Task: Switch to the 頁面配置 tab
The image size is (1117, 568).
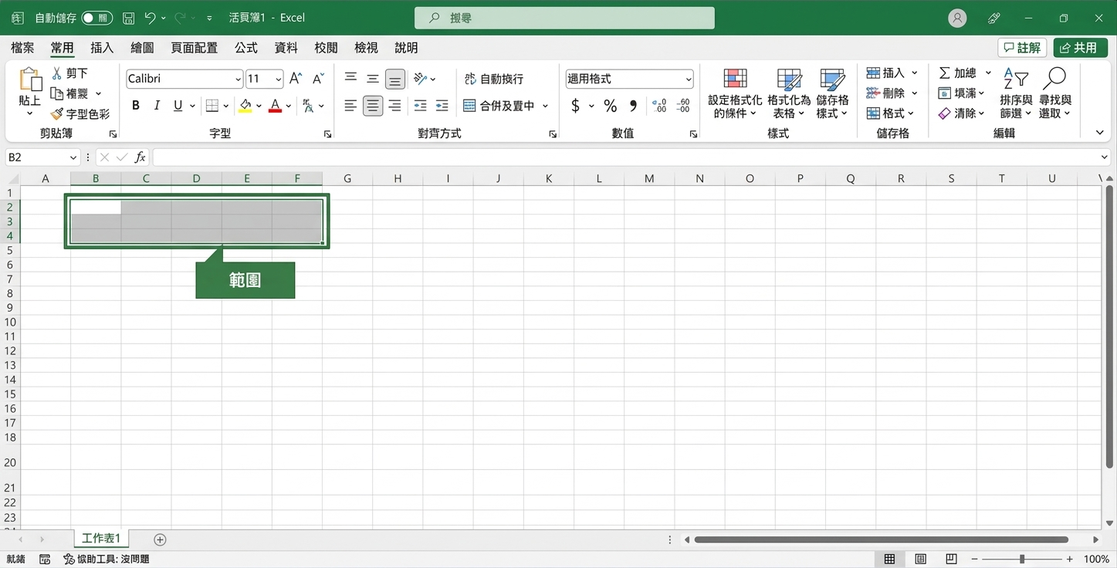Action: 194,48
